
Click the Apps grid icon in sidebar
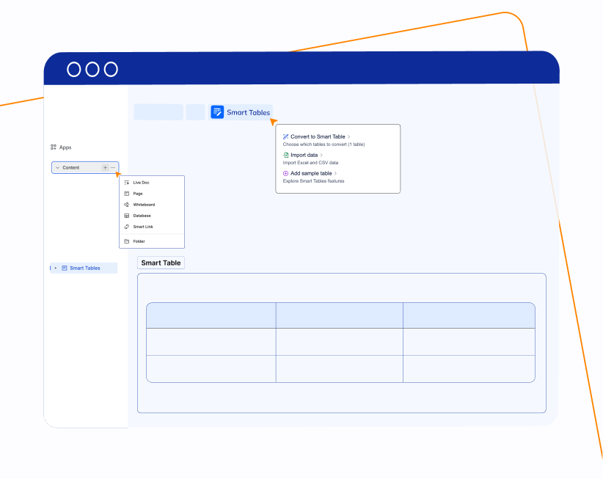coord(54,147)
